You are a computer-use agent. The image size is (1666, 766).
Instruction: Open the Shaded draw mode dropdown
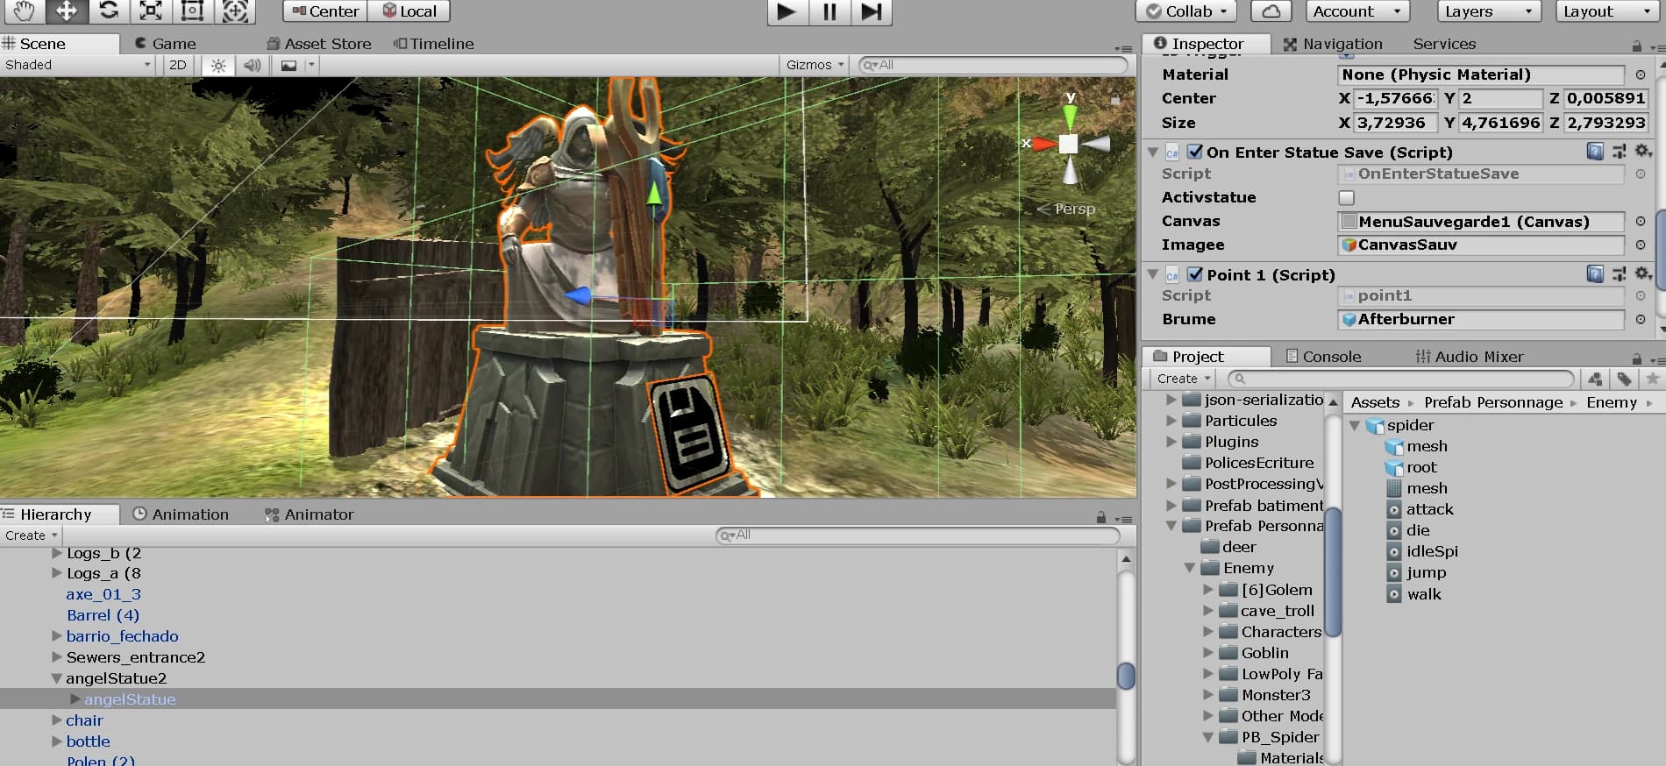pos(78,65)
